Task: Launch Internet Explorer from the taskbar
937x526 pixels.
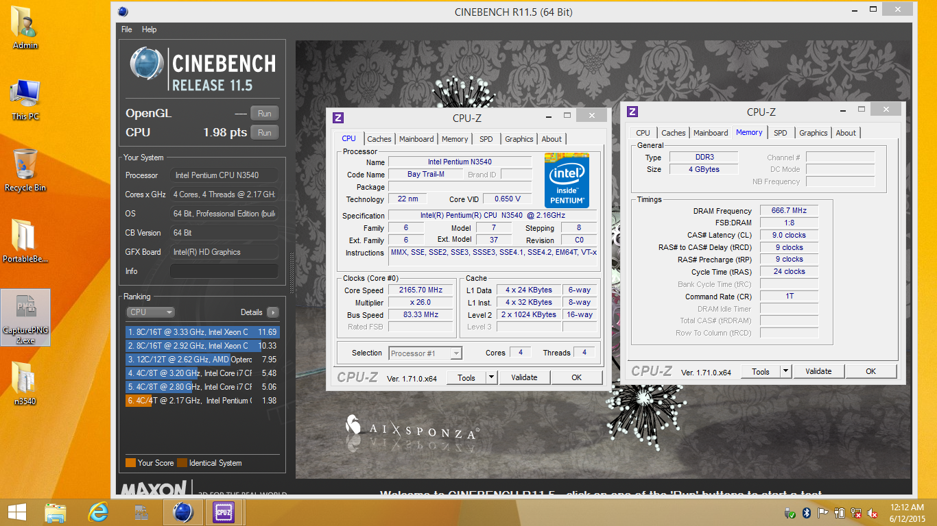Action: pos(99,512)
